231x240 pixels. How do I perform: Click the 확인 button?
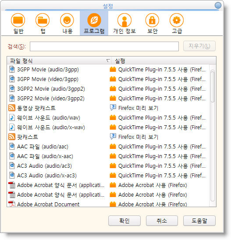click(124, 221)
